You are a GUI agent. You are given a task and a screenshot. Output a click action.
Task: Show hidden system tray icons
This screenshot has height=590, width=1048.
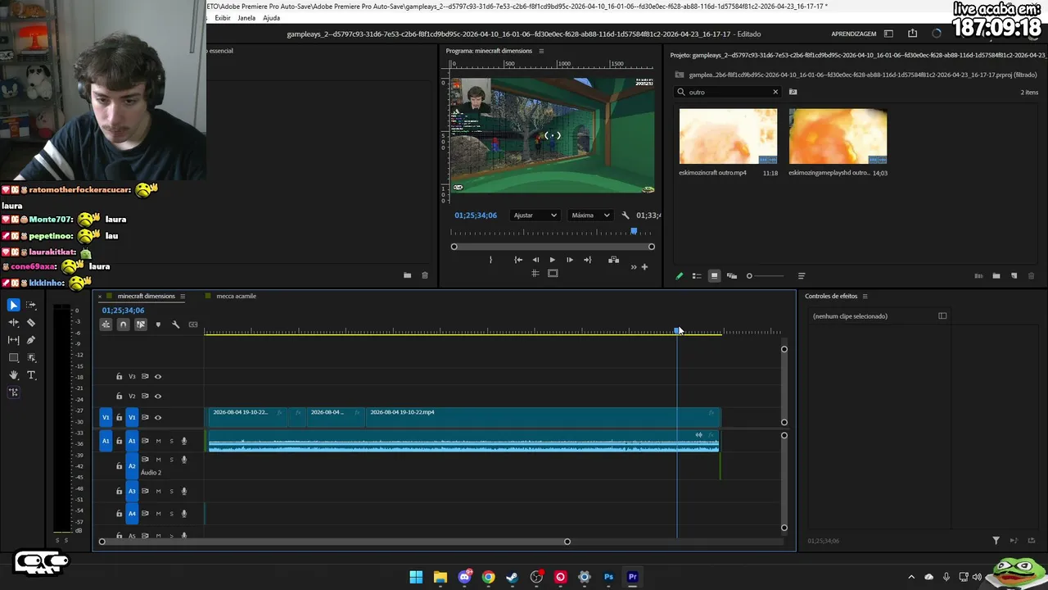click(911, 577)
